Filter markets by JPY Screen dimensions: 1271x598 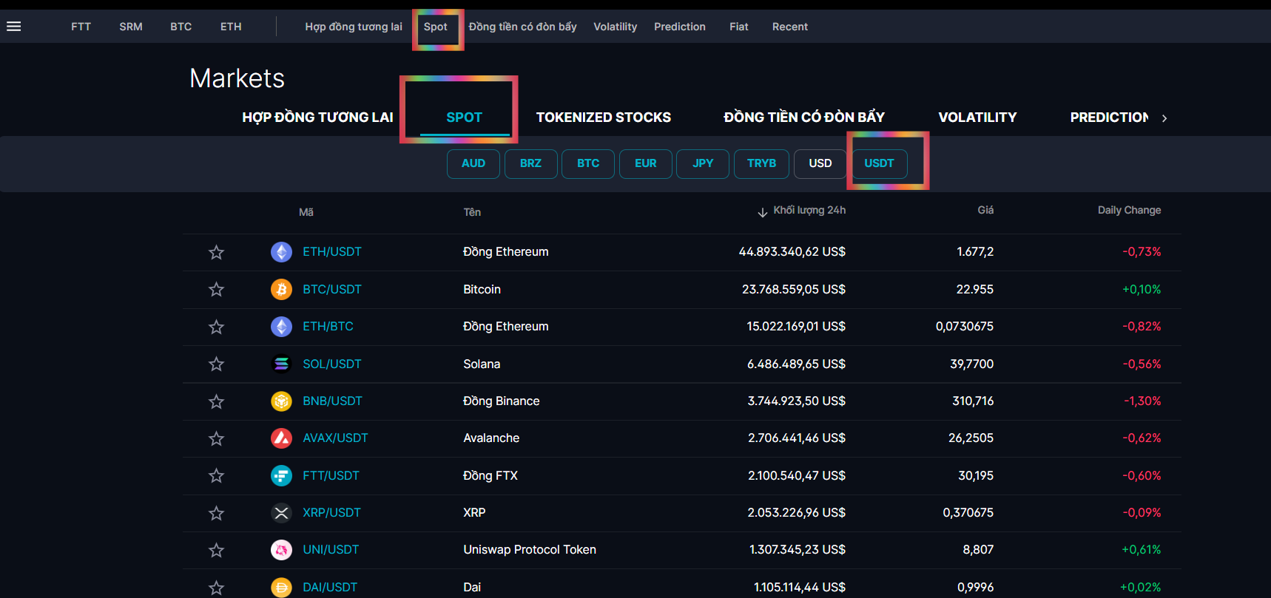tap(703, 163)
